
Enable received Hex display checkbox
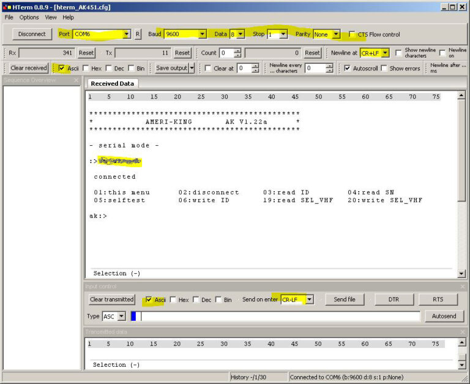pos(86,69)
